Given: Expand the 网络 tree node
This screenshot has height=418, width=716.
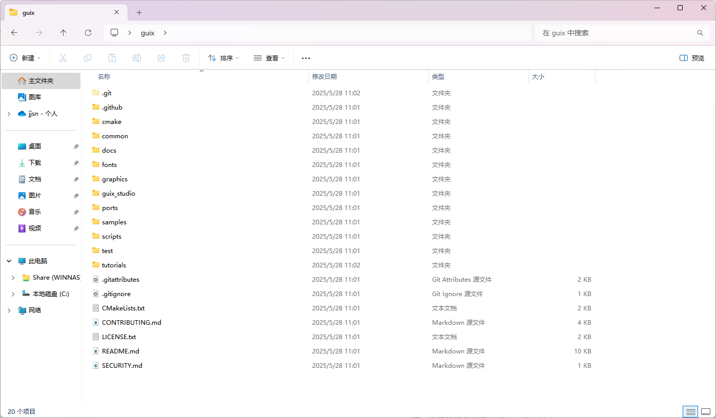Looking at the screenshot, I should coord(9,310).
